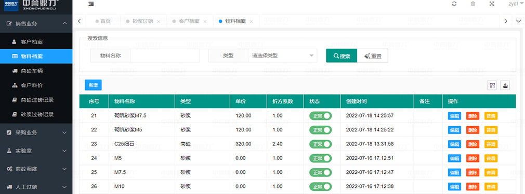The height and width of the screenshot is (194, 525).
Task: Click the blue 新增 button
Action: (93, 85)
